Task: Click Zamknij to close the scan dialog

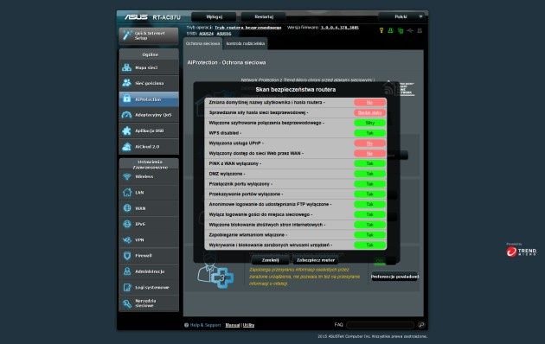Action: (x=270, y=260)
